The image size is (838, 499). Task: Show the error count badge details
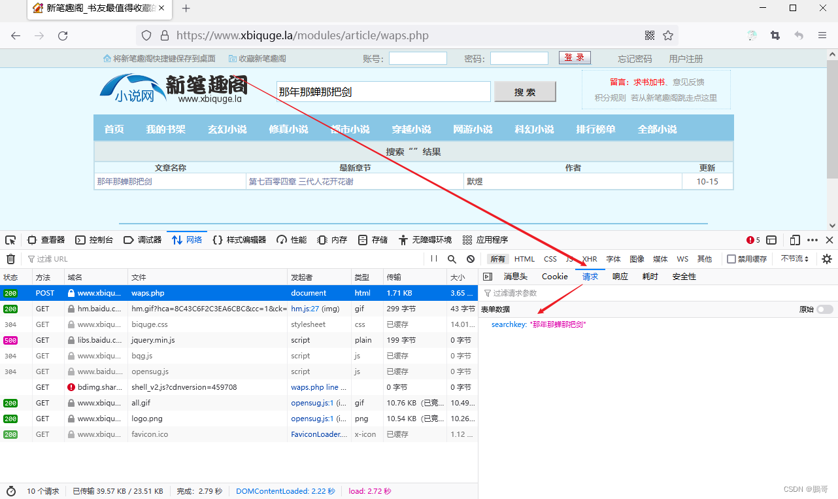pyautogui.click(x=754, y=240)
